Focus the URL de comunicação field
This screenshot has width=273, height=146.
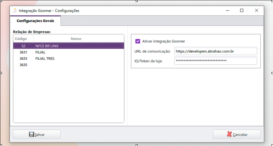click(216, 51)
